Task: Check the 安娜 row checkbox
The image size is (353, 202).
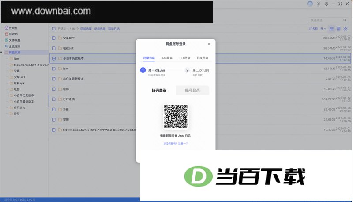Action: (53, 120)
